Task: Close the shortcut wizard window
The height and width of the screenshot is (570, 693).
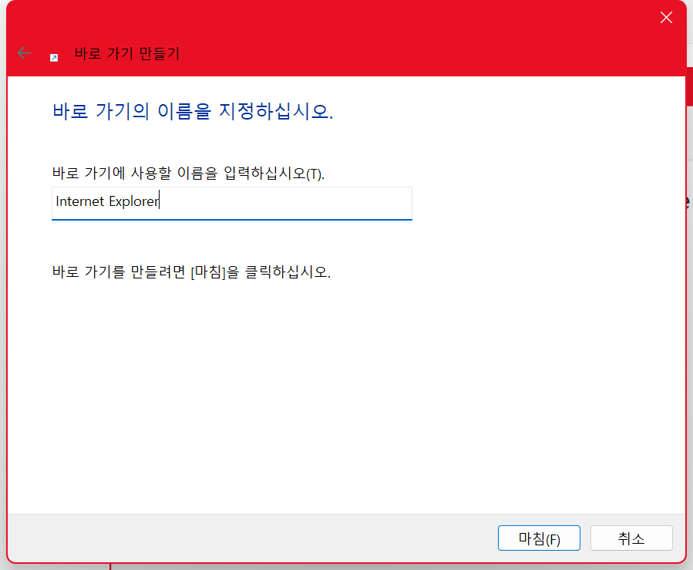Action: point(666,18)
